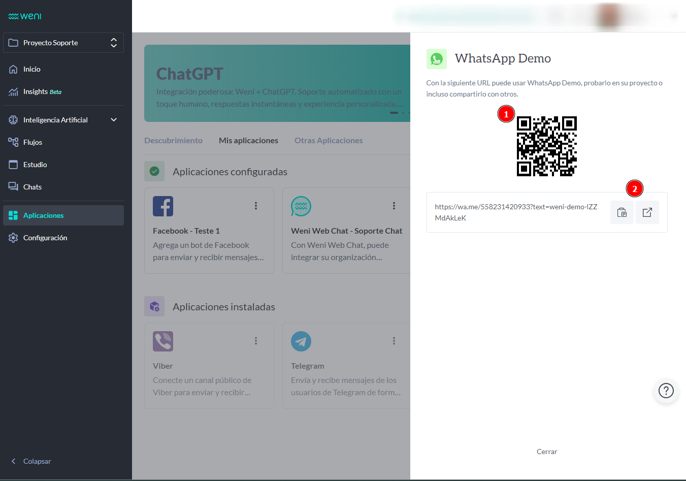Open options menu on Facebook - Teste 1 card

click(256, 206)
